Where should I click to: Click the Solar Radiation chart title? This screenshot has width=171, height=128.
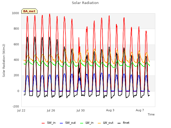click(x=85, y=3)
